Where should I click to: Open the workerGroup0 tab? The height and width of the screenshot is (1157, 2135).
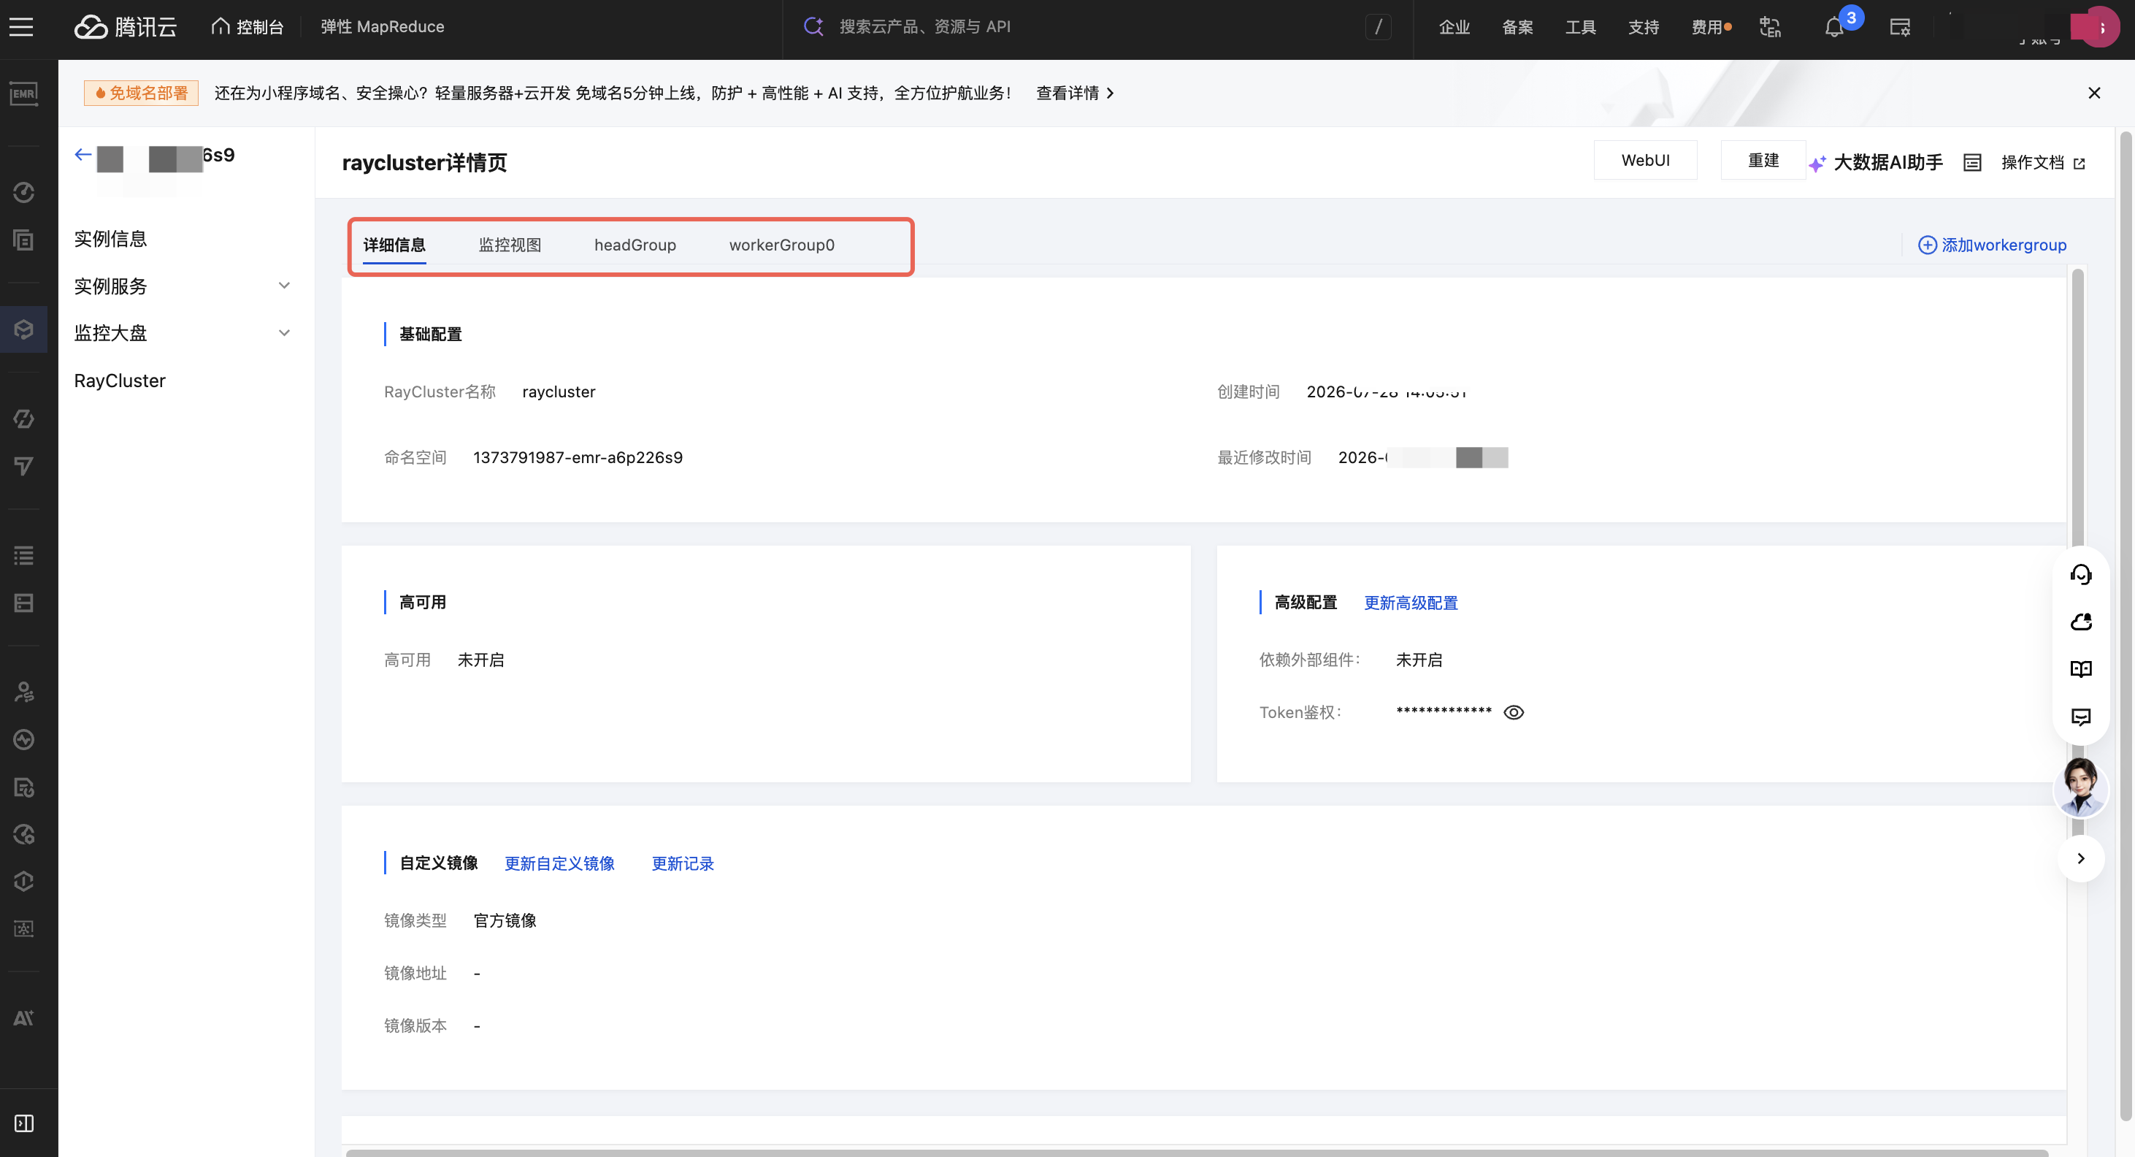click(781, 245)
